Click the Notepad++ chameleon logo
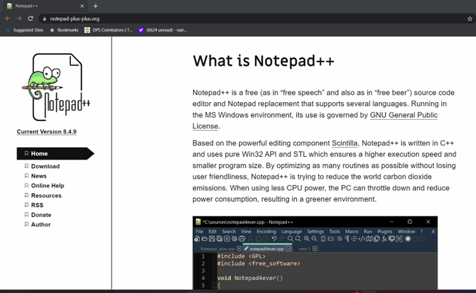476x293 pixels. pos(56,87)
